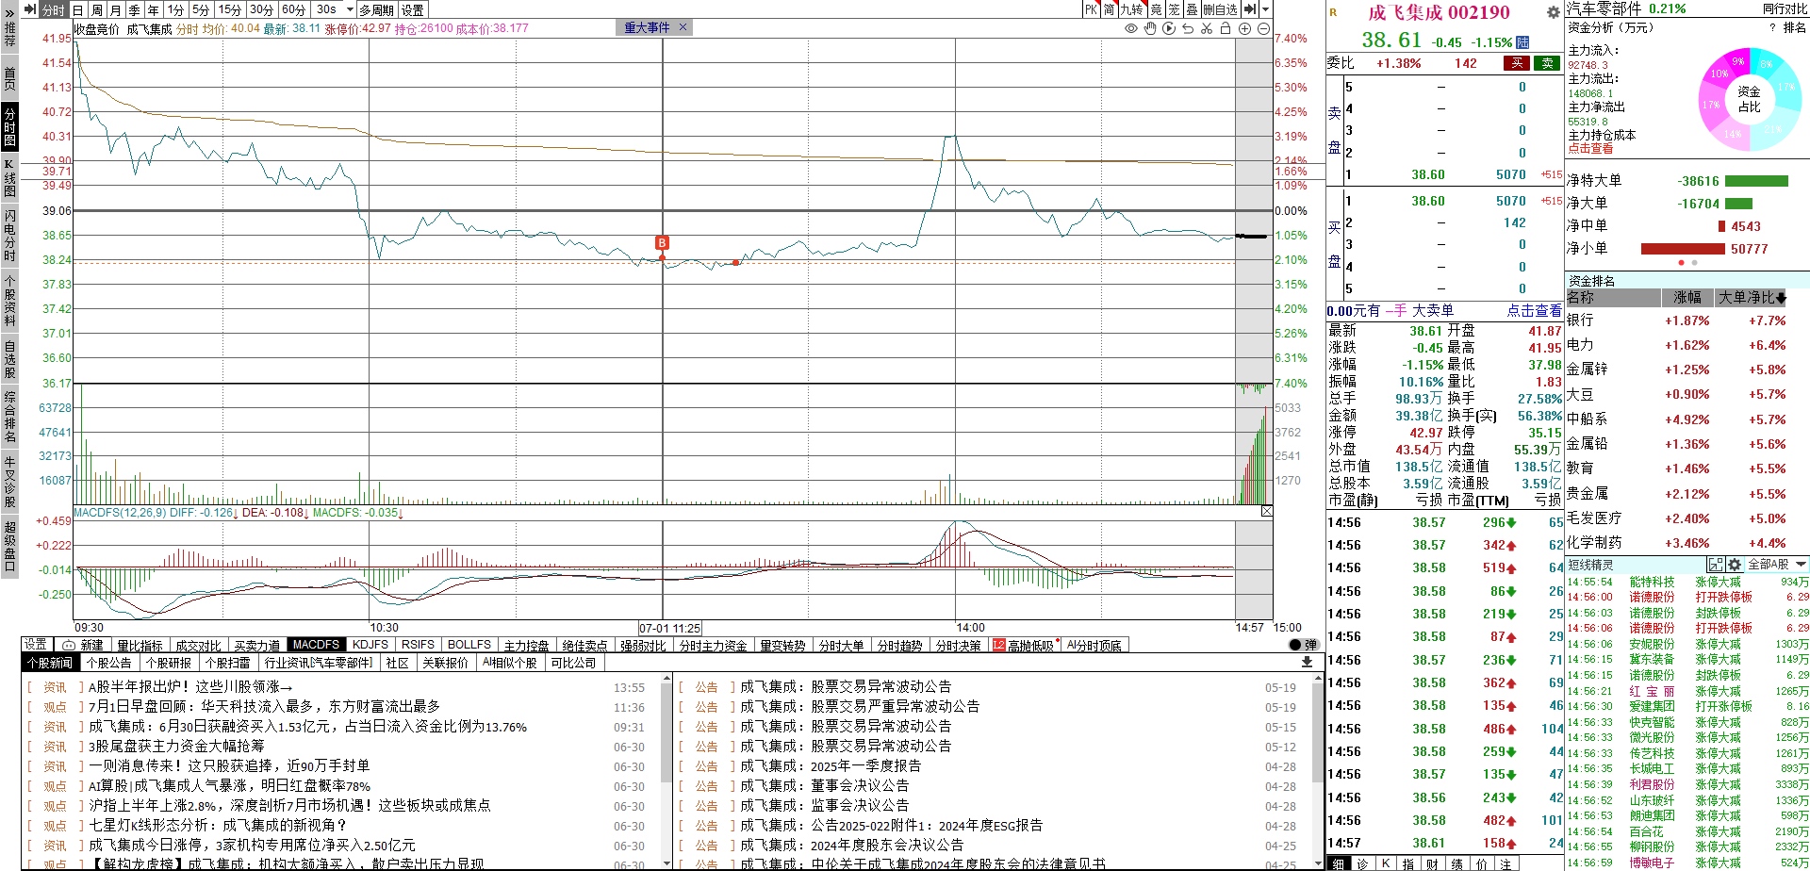The width and height of the screenshot is (1810, 871).
Task: Click 点击查看 link beside 大卖单
Action: 1534,310
